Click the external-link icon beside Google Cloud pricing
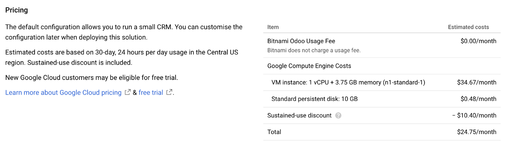Image resolution: width=515 pixels, height=158 pixels. 128,92
